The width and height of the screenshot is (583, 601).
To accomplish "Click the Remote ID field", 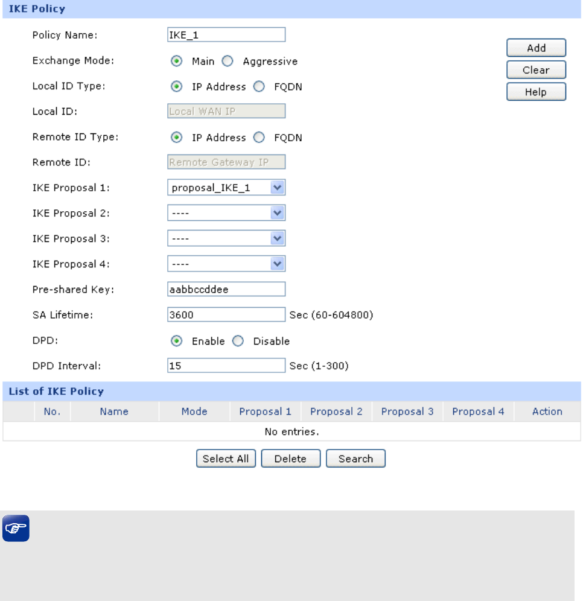I will pyautogui.click(x=226, y=162).
